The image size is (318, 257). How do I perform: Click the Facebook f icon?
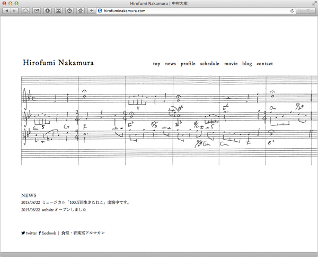pyautogui.click(x=40, y=233)
